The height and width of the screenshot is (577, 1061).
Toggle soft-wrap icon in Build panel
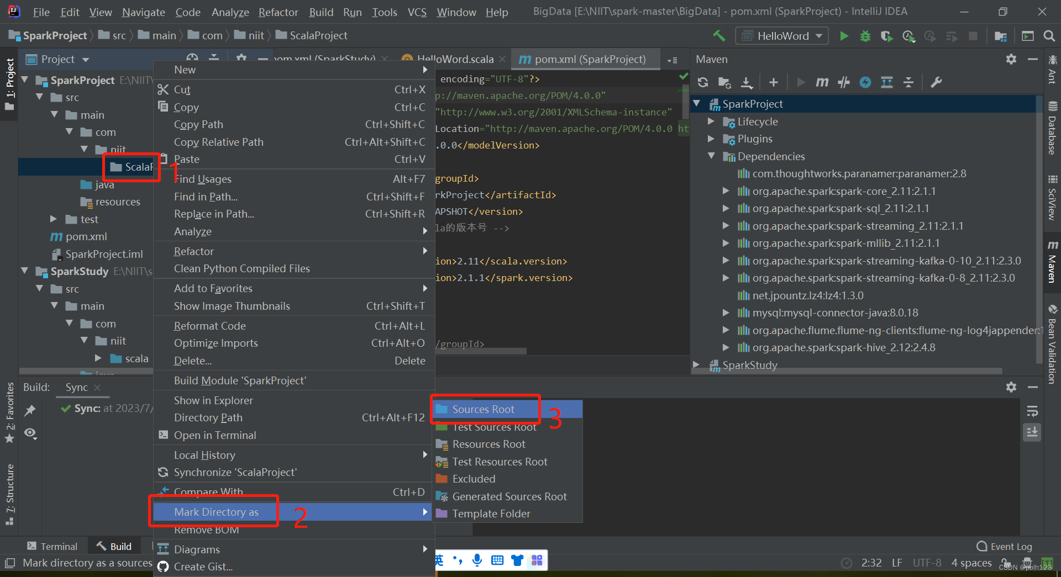pyautogui.click(x=1032, y=411)
